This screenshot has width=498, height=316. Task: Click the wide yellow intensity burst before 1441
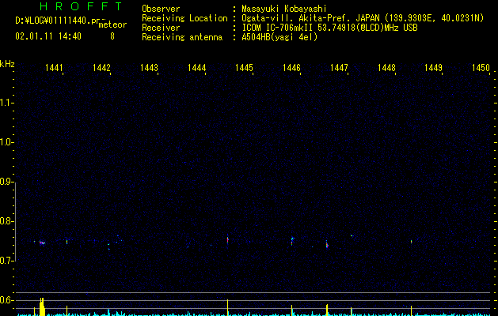point(42,307)
